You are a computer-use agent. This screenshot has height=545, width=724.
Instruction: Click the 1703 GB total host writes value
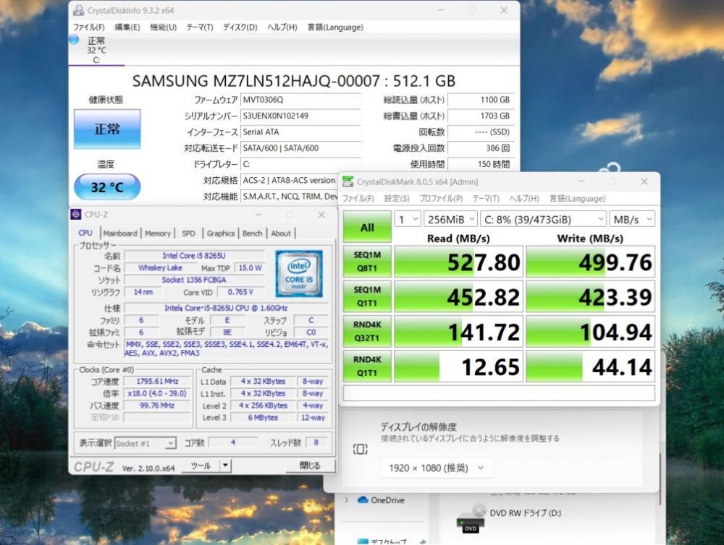click(x=480, y=116)
